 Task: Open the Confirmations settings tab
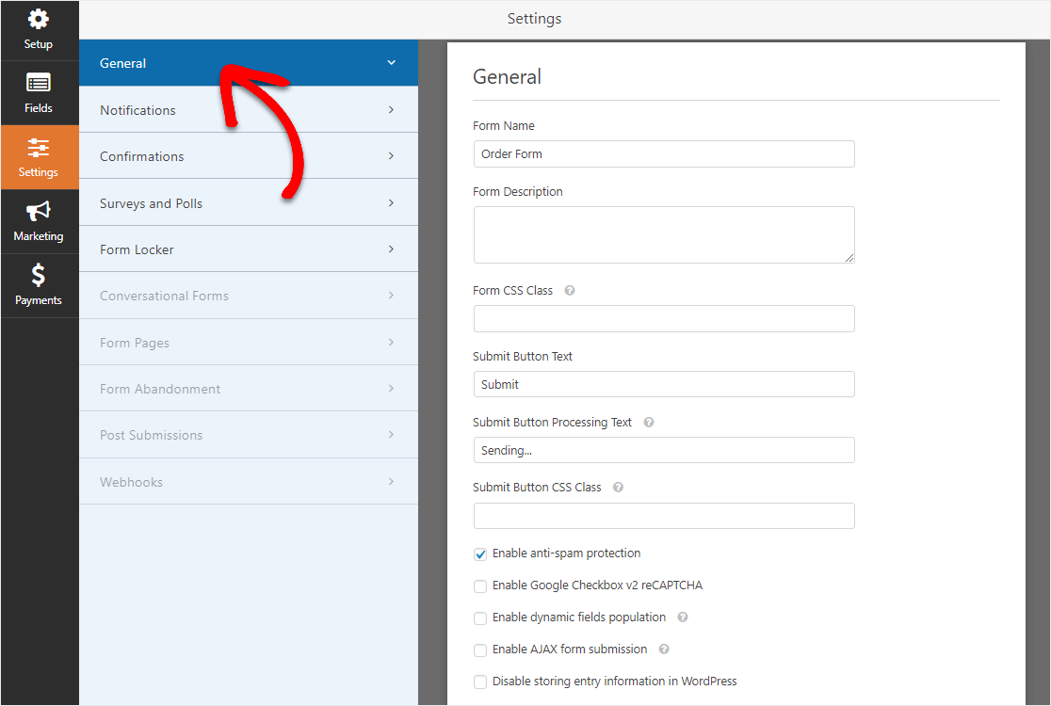[249, 156]
